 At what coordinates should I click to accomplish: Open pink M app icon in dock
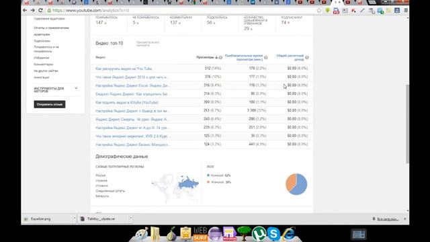pyautogui.click(x=230, y=234)
